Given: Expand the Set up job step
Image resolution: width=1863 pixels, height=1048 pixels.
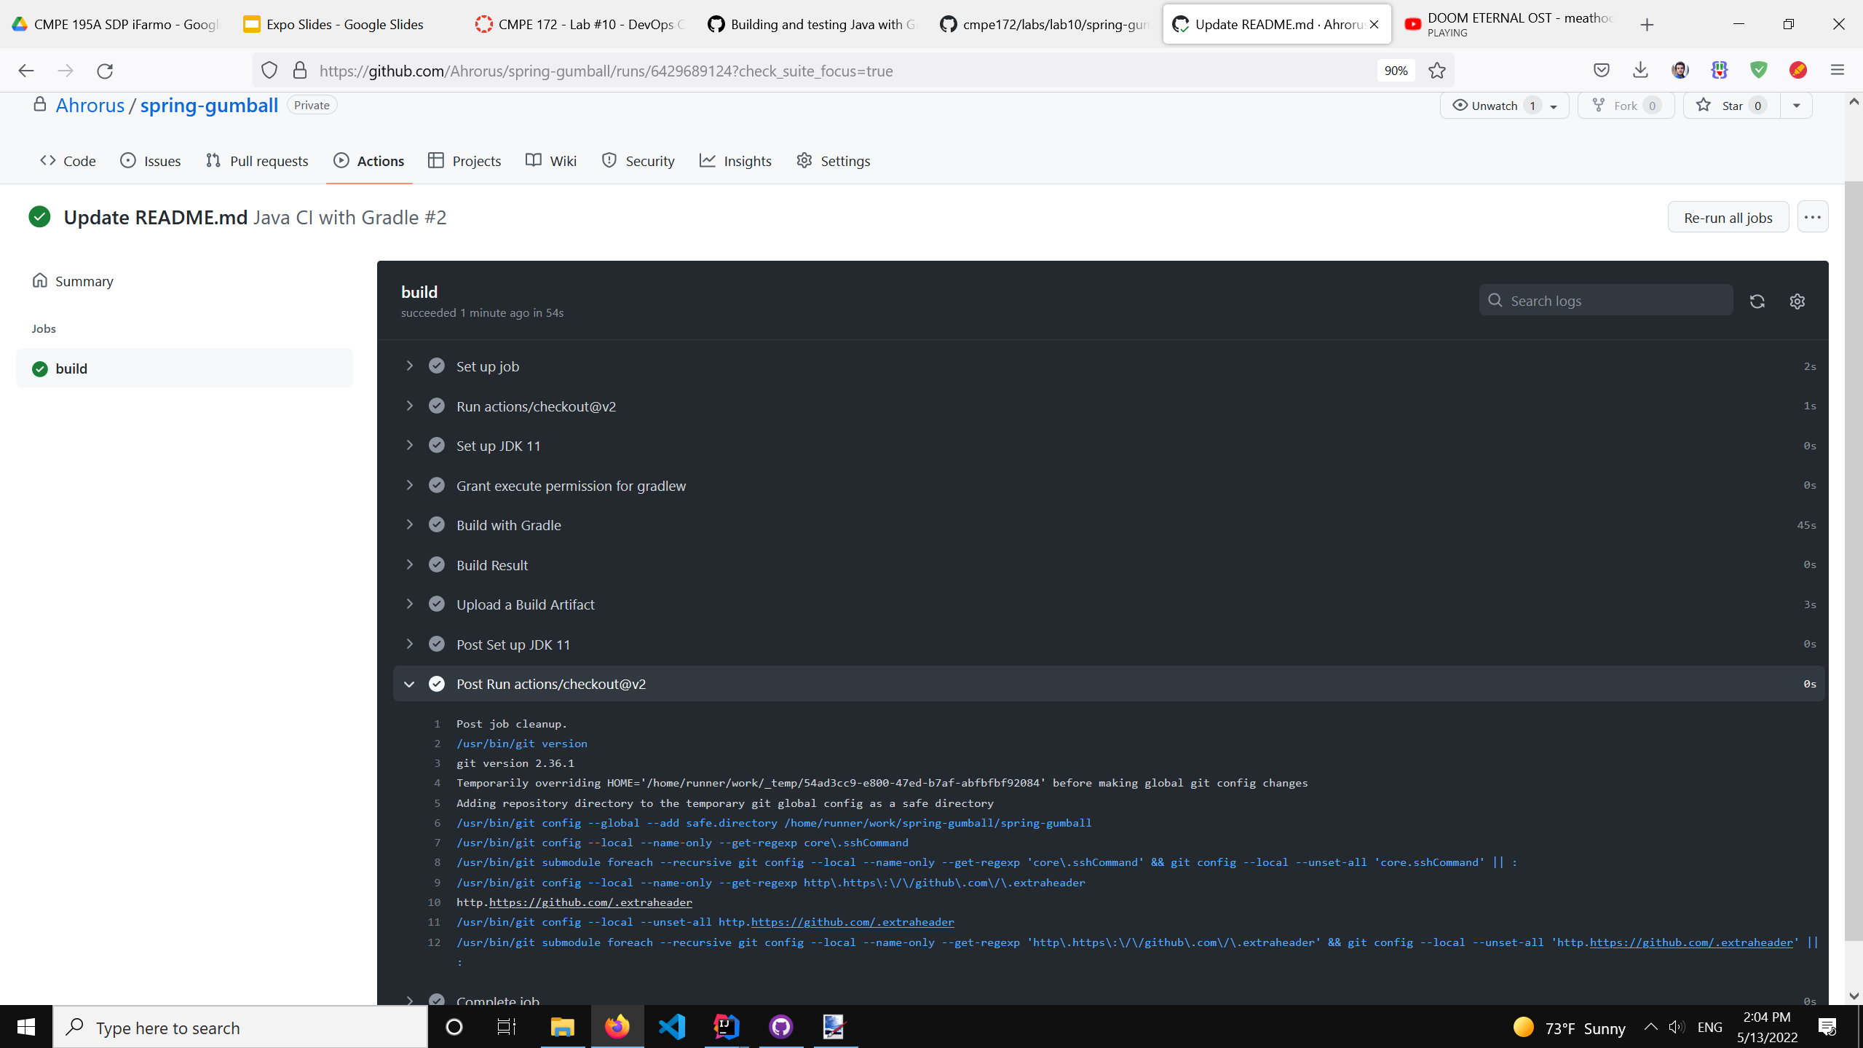Looking at the screenshot, I should [487, 366].
